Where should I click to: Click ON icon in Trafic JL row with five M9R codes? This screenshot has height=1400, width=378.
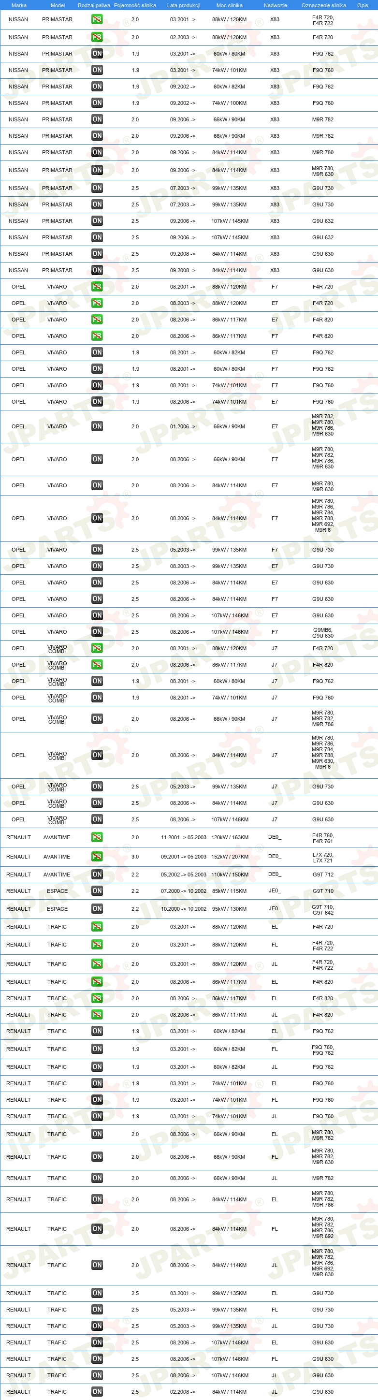point(97,1265)
